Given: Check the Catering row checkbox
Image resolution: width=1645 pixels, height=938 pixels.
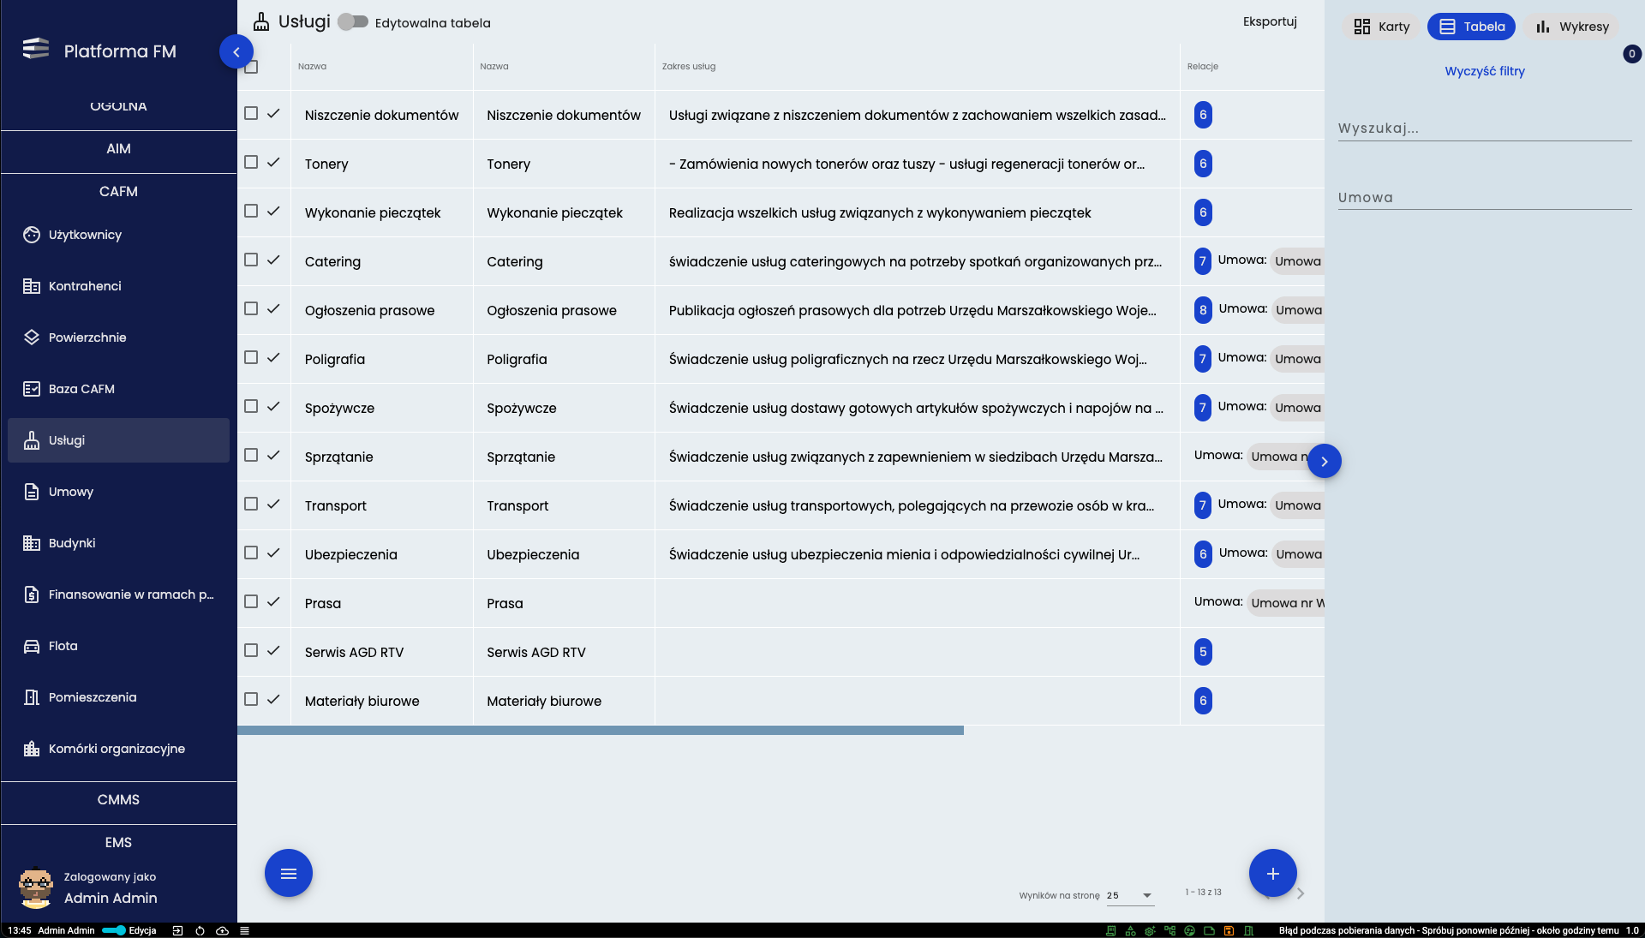Looking at the screenshot, I should [x=251, y=260].
